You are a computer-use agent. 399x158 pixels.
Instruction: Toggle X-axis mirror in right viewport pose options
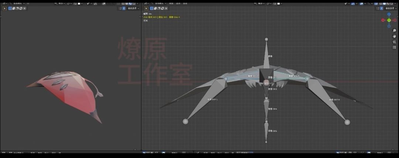(x=382, y=8)
